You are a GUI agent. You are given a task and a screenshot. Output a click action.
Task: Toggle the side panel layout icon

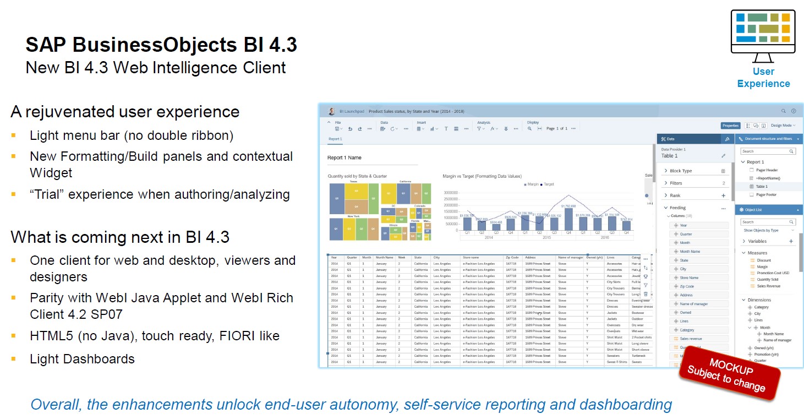tap(764, 126)
